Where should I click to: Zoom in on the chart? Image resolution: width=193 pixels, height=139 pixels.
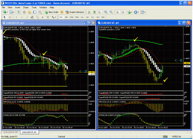[x=106, y=12]
